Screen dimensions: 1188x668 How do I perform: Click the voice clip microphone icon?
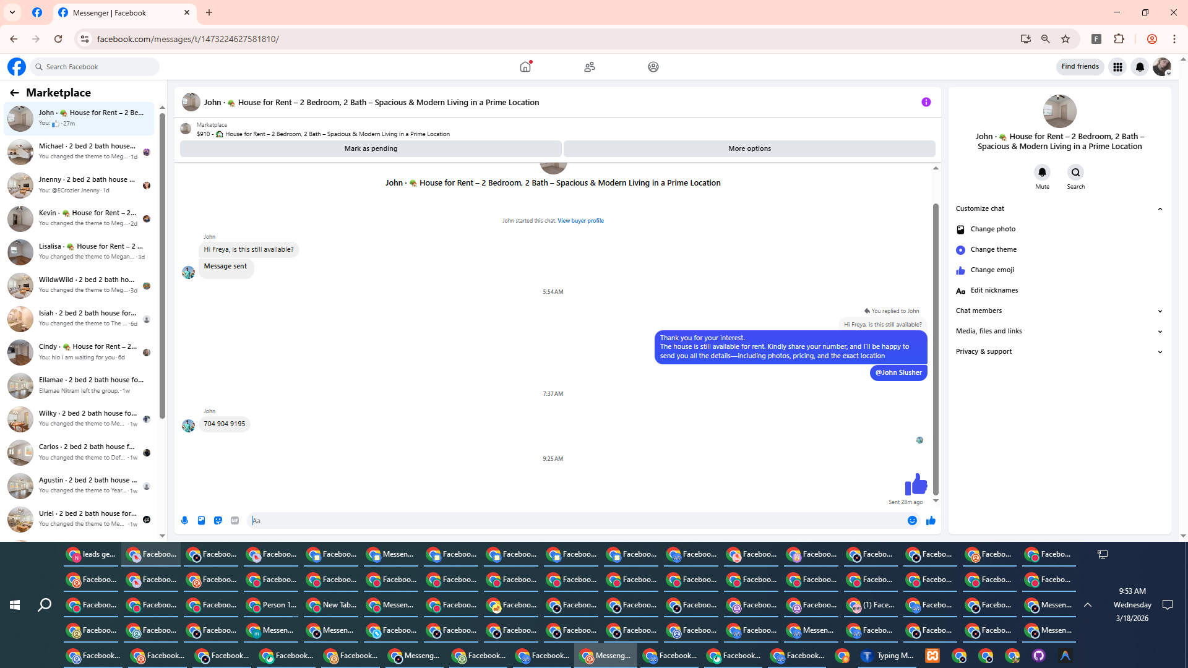click(184, 521)
